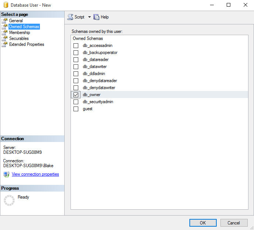Click the database icon in title bar

6,5
